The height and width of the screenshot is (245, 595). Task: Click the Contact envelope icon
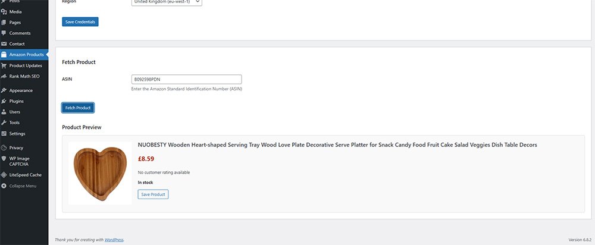point(4,44)
